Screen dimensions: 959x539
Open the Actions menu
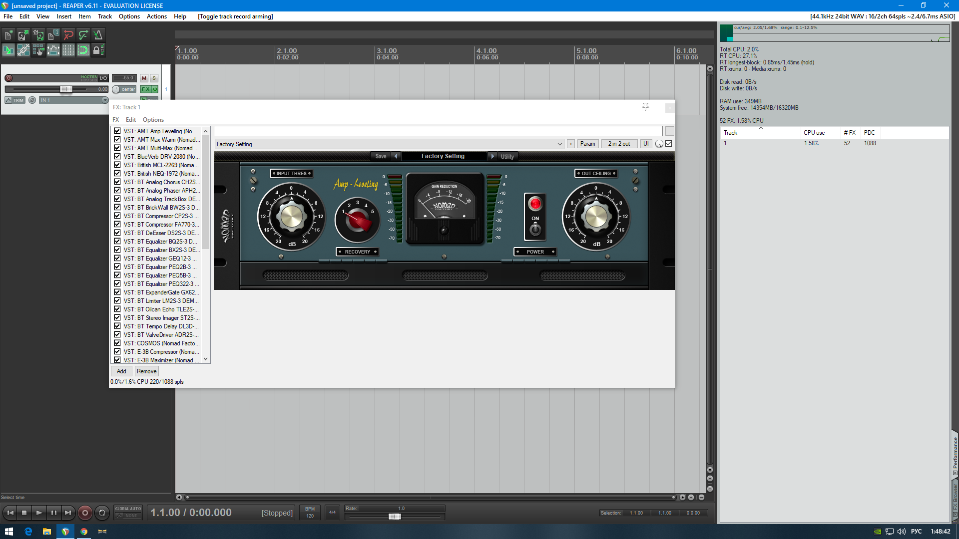156,16
